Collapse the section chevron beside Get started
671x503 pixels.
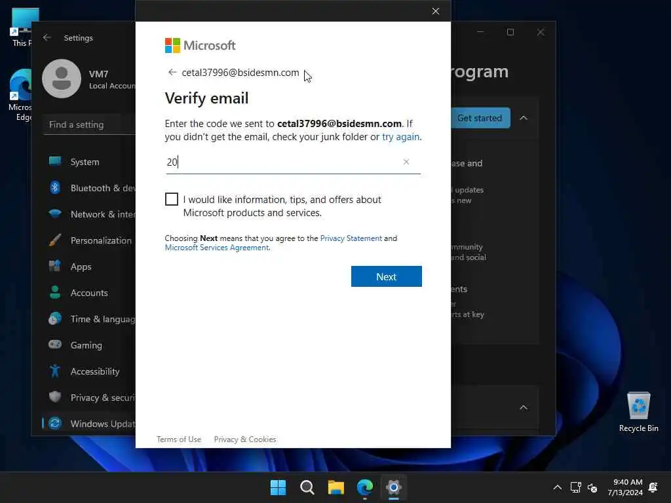(x=524, y=118)
